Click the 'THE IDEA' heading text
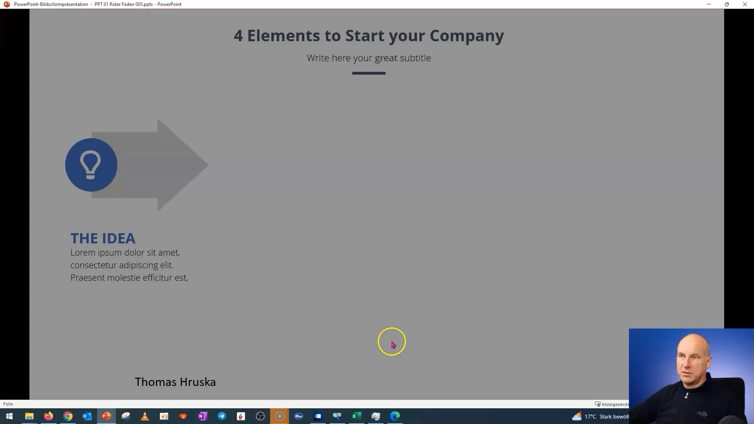 pyautogui.click(x=103, y=238)
